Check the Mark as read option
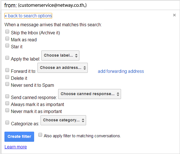Screen dimensions: 180x154 [x=7, y=39]
